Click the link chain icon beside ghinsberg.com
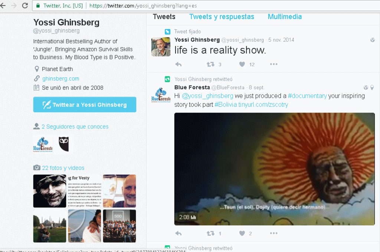This screenshot has width=380, height=252. point(37,78)
